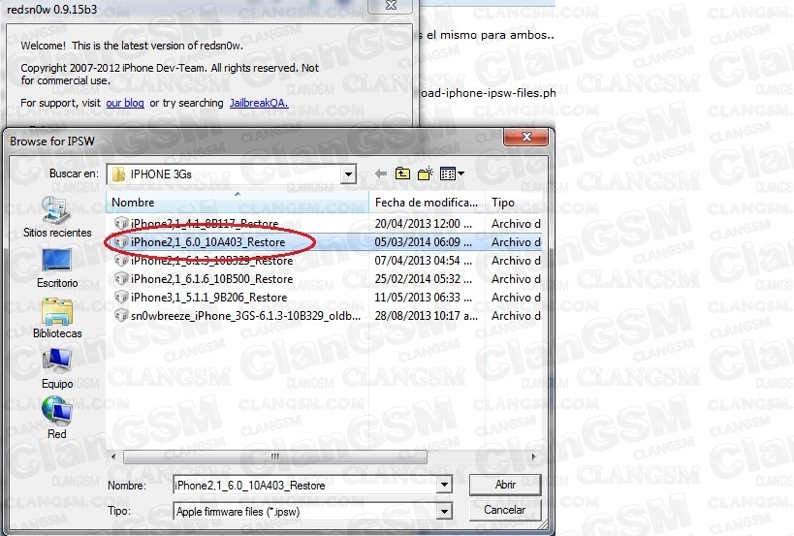Click the horizontal scrollbar thumb
The width and height of the screenshot is (794, 536).
275,457
